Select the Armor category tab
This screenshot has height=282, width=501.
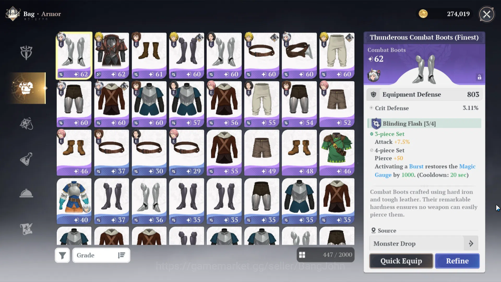tap(27, 88)
